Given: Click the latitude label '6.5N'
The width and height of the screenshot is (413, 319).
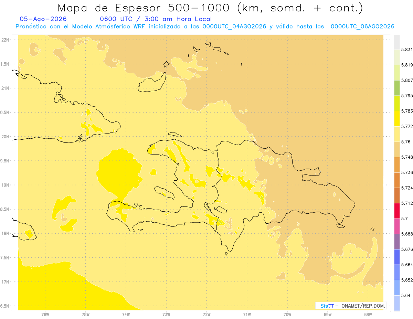Looking at the screenshot, I should click(x=5, y=306).
